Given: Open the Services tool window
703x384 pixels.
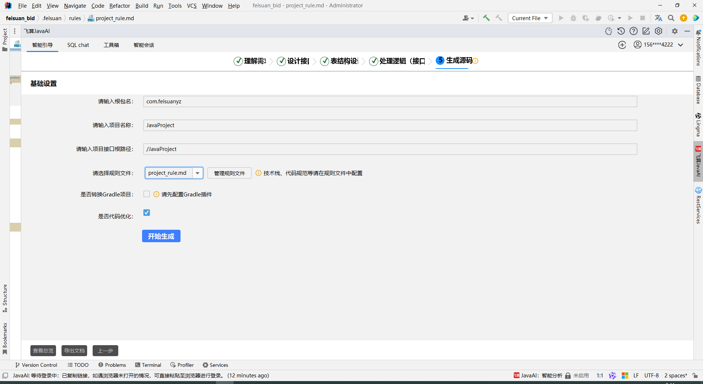Looking at the screenshot, I should coord(215,365).
